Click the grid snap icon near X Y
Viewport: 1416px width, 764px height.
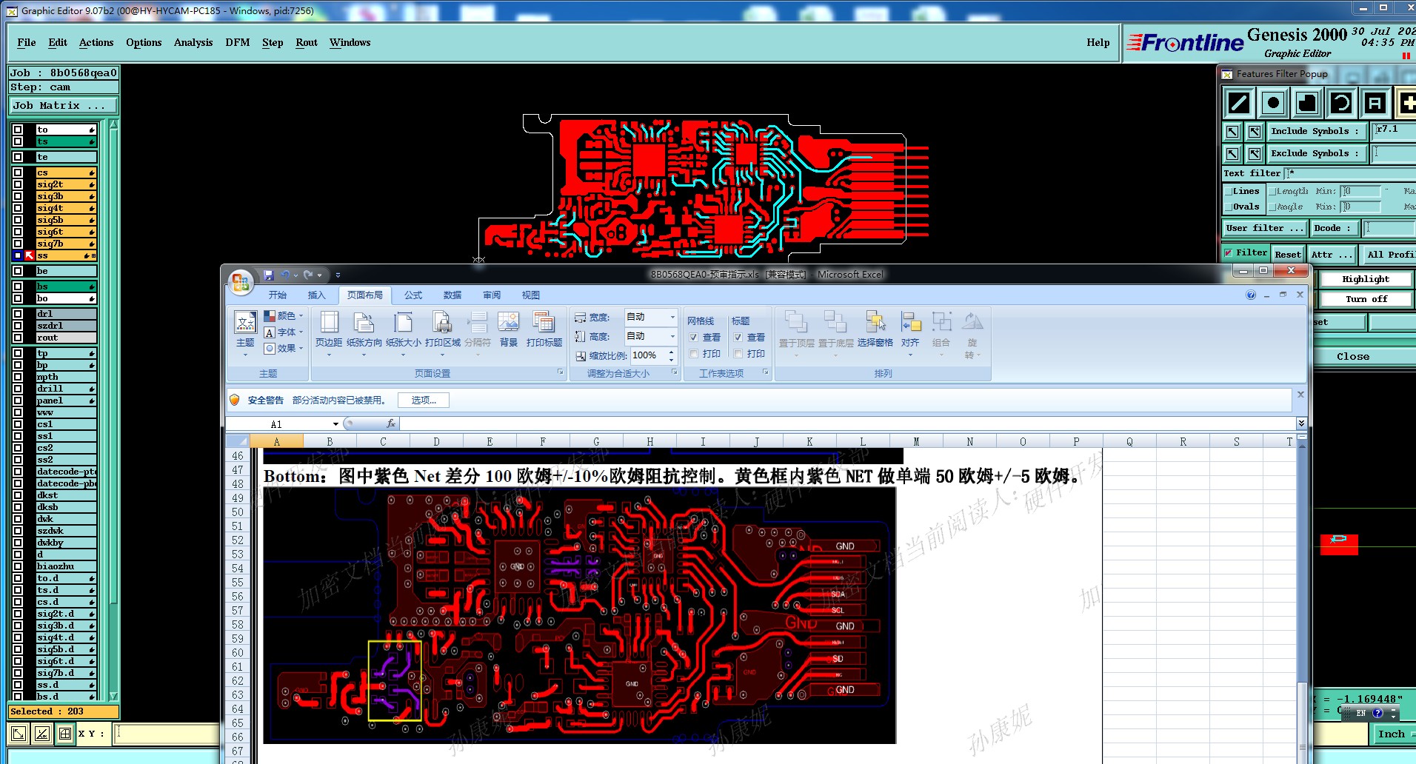coord(65,734)
